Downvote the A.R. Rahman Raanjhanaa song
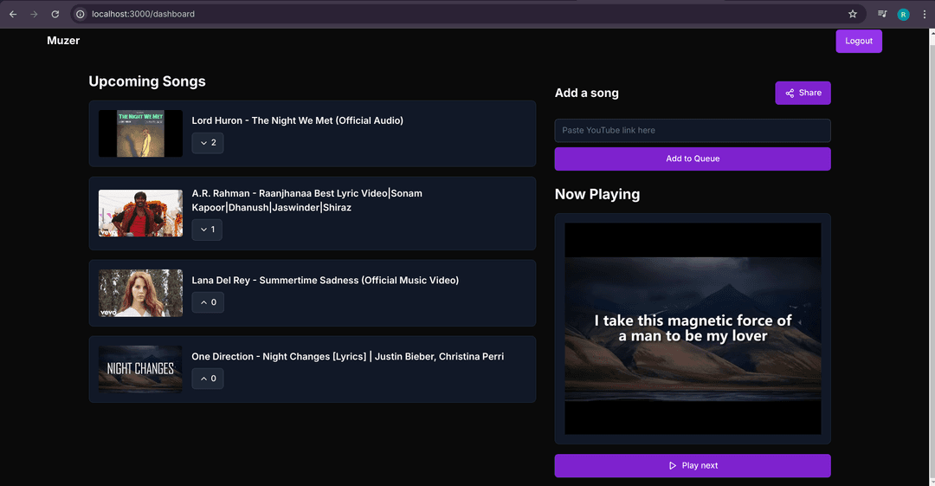Image resolution: width=935 pixels, height=486 pixels. pyautogui.click(x=207, y=230)
